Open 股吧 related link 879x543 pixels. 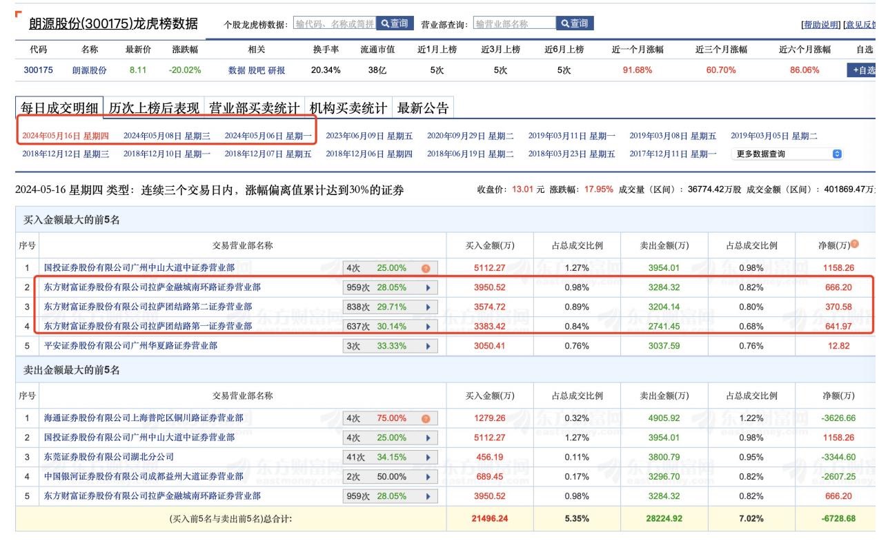point(256,70)
